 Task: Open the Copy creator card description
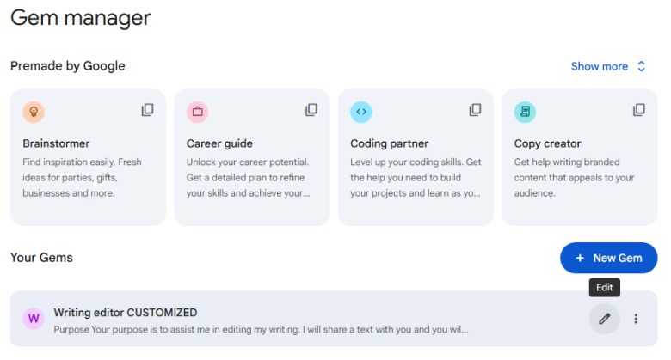click(x=574, y=177)
